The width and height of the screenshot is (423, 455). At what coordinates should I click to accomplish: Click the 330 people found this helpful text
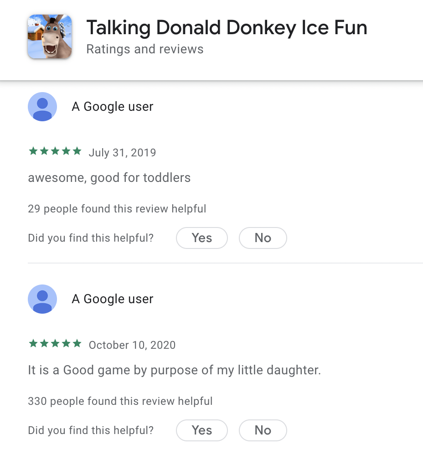(120, 401)
